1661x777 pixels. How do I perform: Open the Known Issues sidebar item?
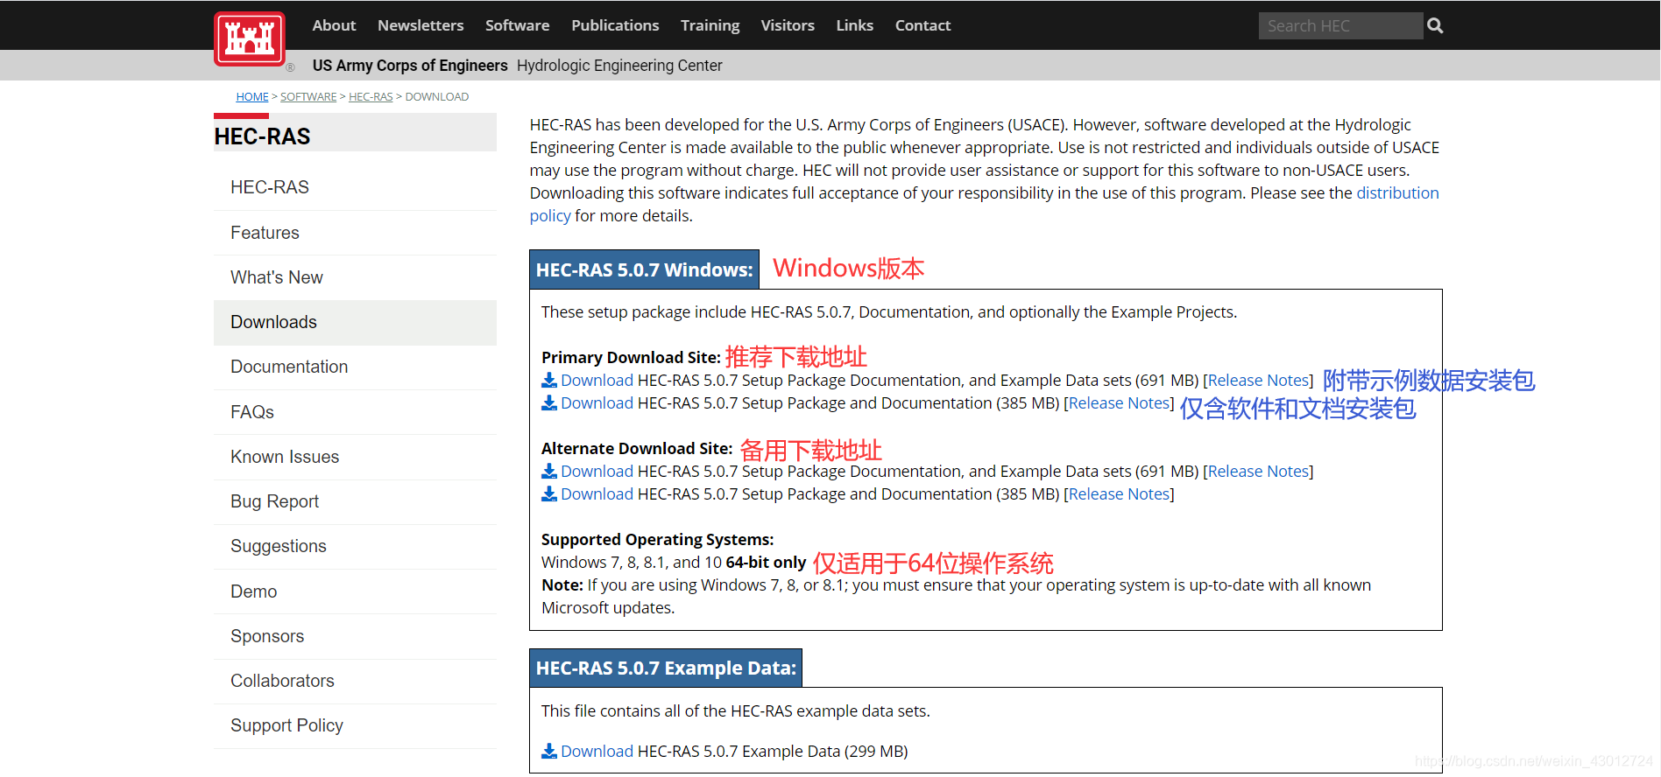tap(355, 457)
